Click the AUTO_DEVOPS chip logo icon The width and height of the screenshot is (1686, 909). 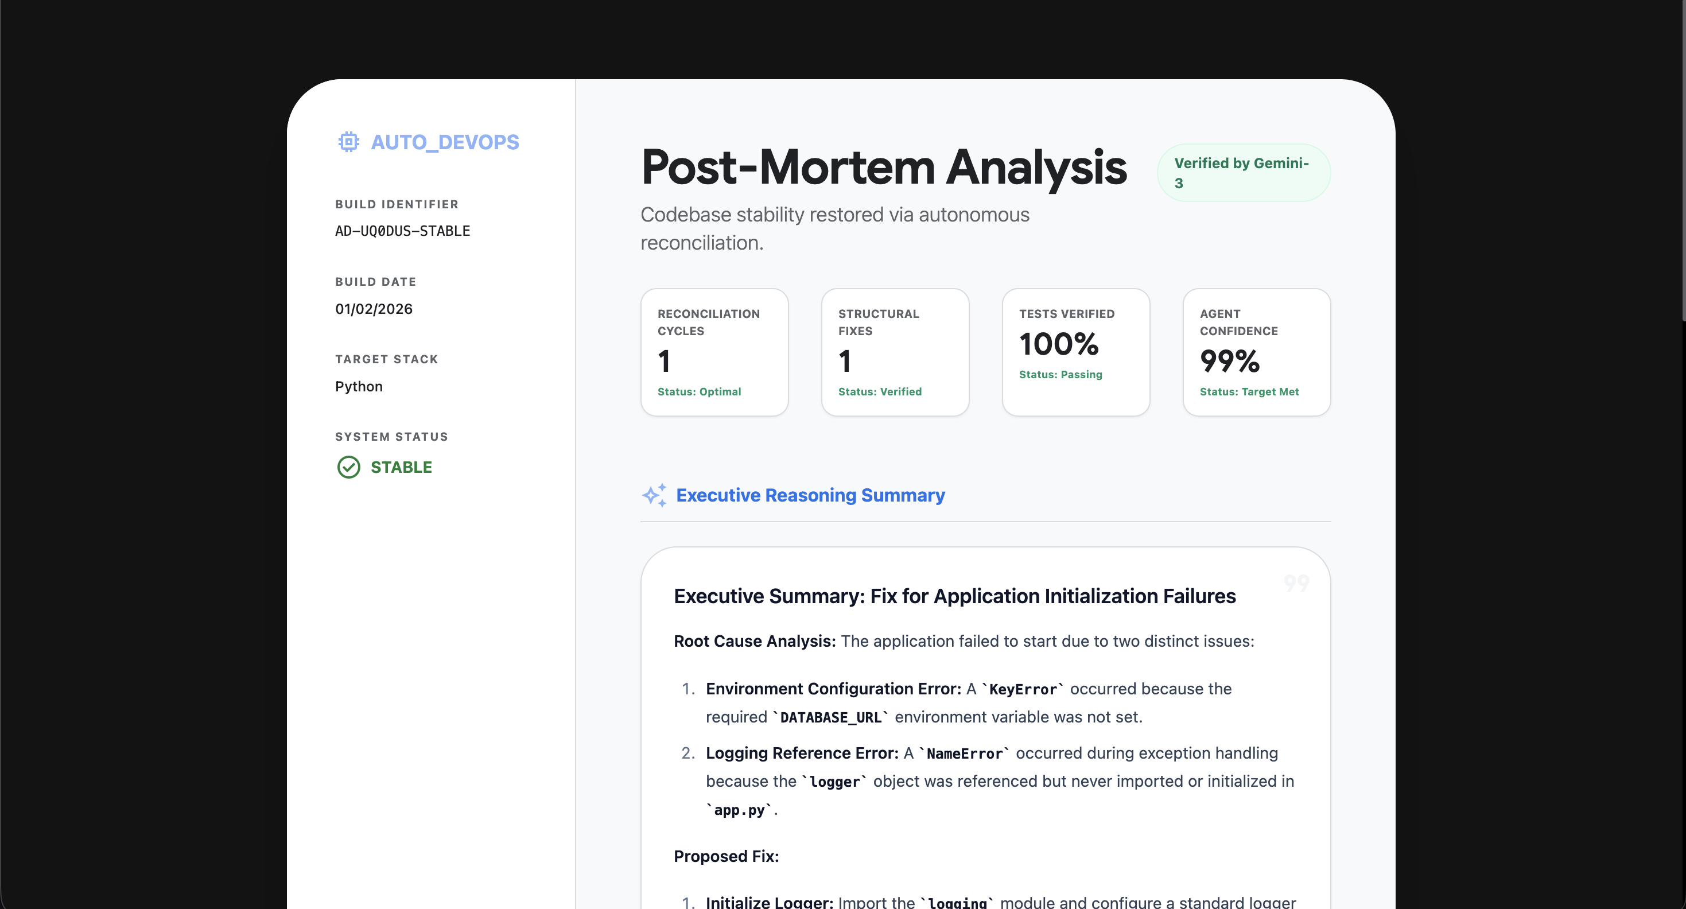pos(348,142)
